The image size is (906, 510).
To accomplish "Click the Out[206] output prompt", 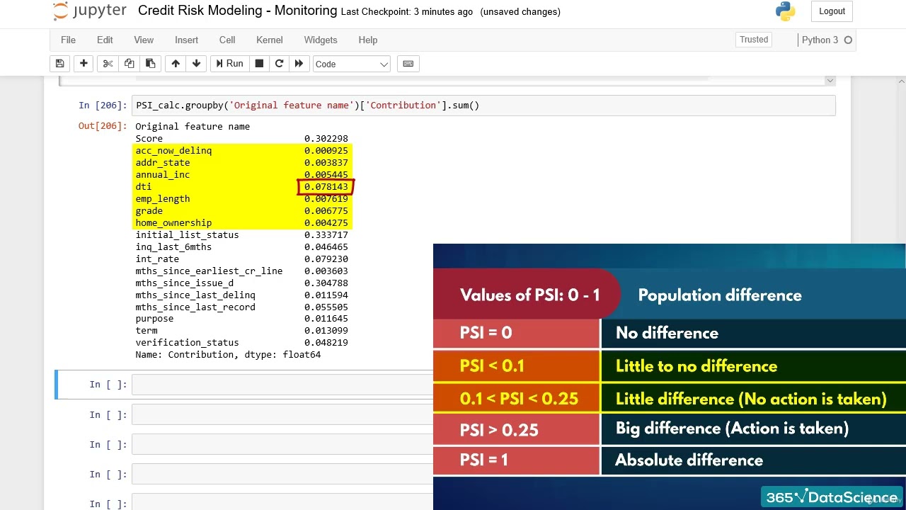I will (x=103, y=126).
